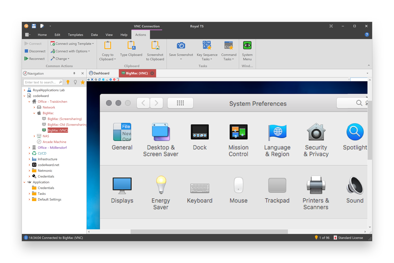Toggle the orange star favorites filter

(x=83, y=82)
